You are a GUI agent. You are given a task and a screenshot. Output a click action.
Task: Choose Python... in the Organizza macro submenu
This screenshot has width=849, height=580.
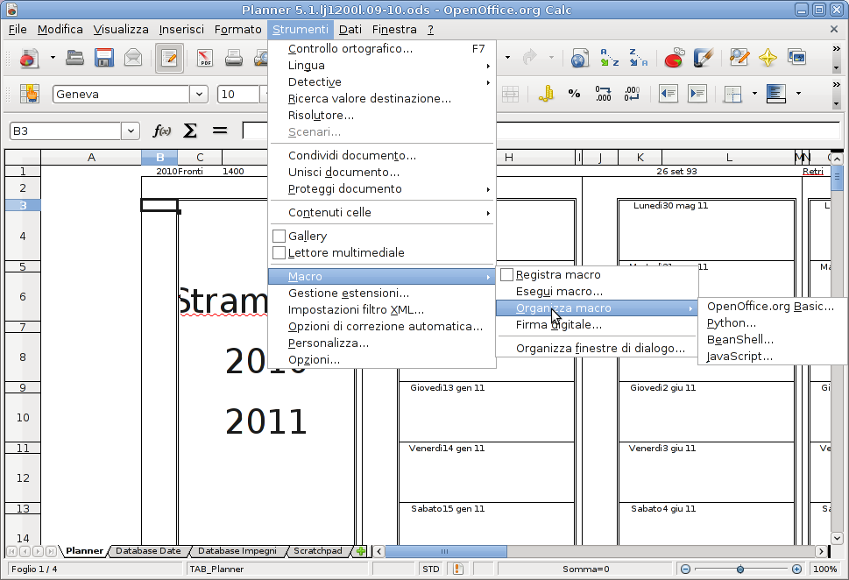coord(771,323)
